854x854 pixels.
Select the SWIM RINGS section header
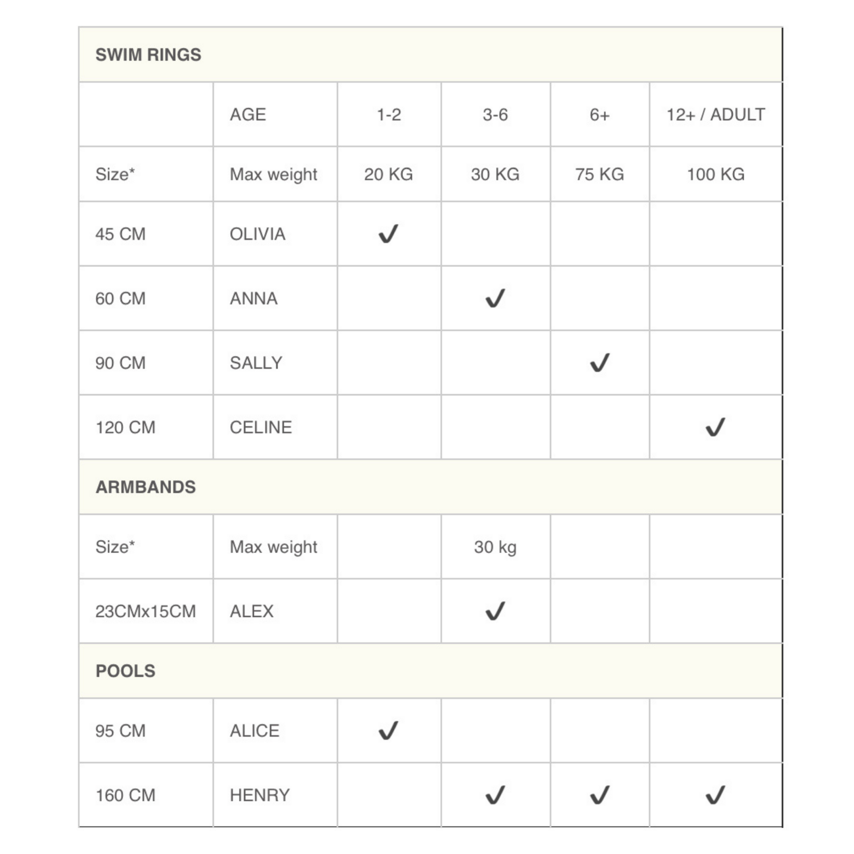(x=148, y=55)
